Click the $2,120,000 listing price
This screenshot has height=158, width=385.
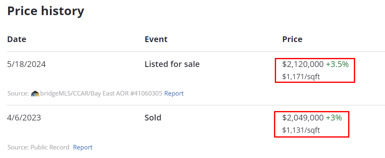pos(303,65)
